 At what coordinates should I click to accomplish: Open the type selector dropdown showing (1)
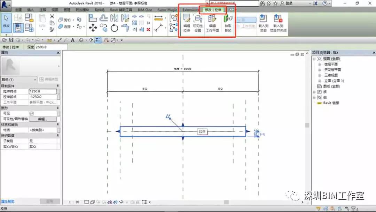19,79
